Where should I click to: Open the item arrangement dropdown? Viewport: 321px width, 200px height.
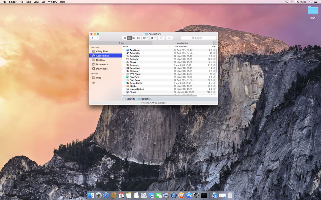pyautogui.click(x=145, y=38)
